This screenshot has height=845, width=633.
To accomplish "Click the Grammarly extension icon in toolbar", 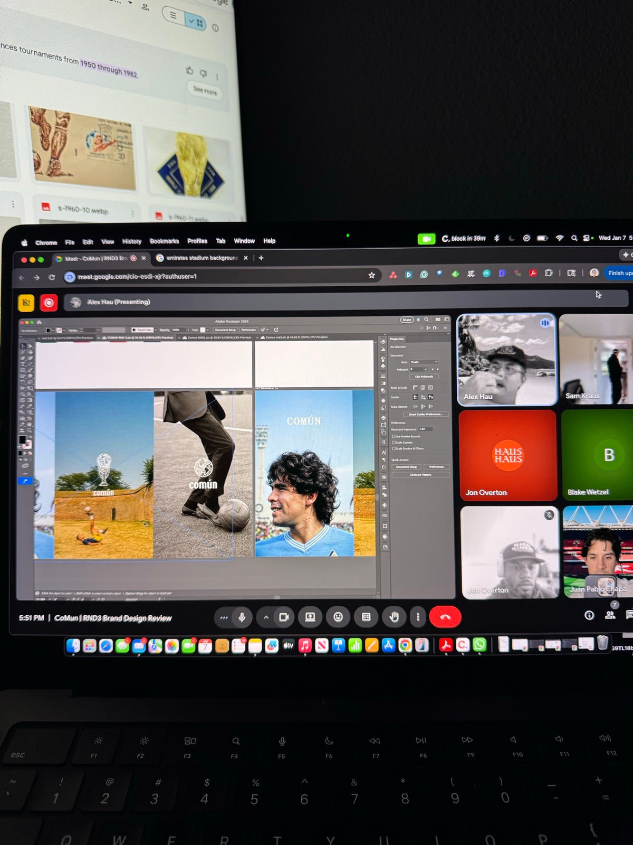I will (424, 275).
